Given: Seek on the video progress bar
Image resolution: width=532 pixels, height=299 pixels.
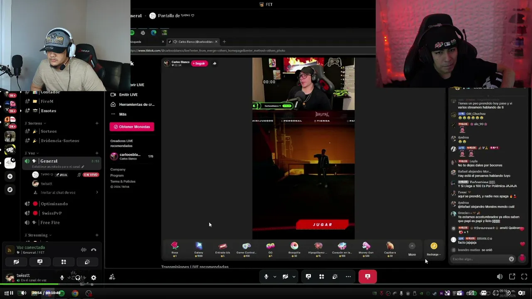Looking at the screenshot, I should pyautogui.click(x=266, y=284).
